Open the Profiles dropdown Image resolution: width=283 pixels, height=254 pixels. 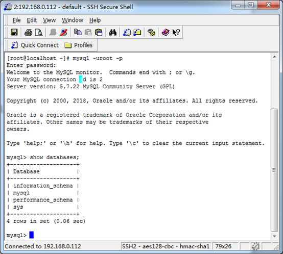tap(79, 45)
